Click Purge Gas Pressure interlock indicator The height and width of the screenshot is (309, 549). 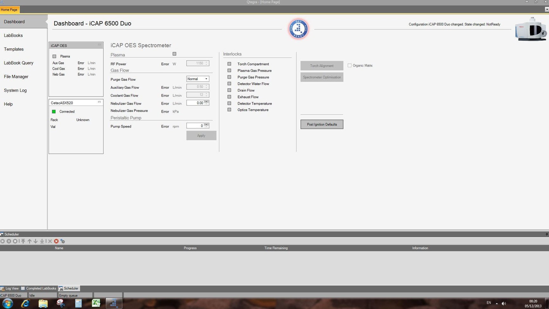(229, 77)
